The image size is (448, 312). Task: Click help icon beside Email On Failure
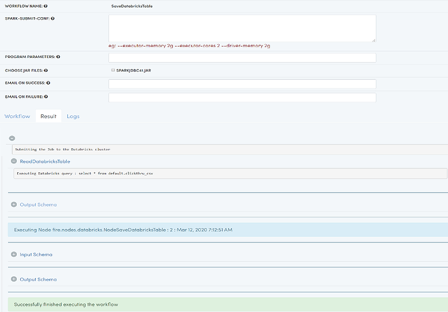click(46, 97)
